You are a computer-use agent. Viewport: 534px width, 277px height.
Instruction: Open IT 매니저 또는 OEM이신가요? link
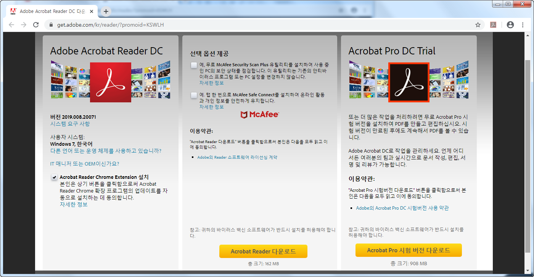tap(85, 164)
